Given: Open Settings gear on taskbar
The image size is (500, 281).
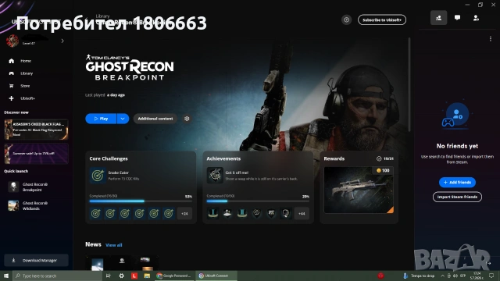Looking at the screenshot, I should 122,276.
